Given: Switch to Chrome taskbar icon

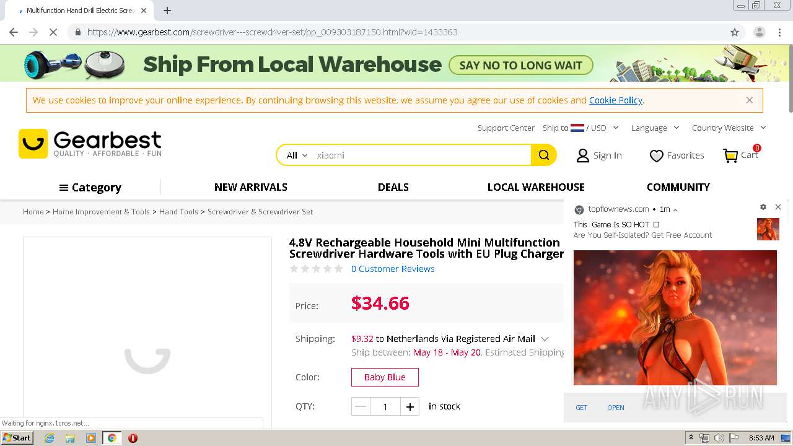Looking at the screenshot, I should click(112, 438).
